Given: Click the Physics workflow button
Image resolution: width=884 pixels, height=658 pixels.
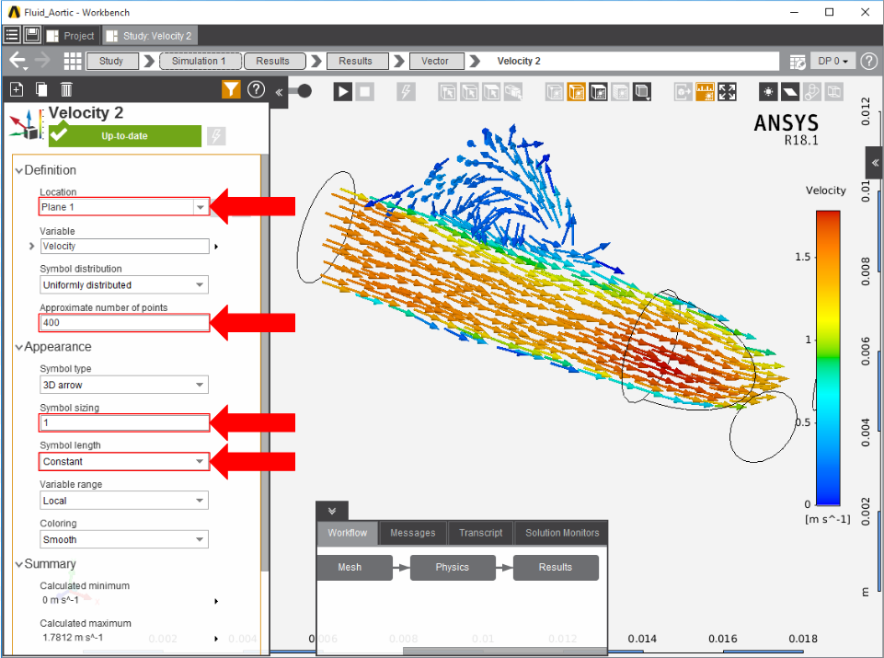Looking at the screenshot, I should 453,567.
